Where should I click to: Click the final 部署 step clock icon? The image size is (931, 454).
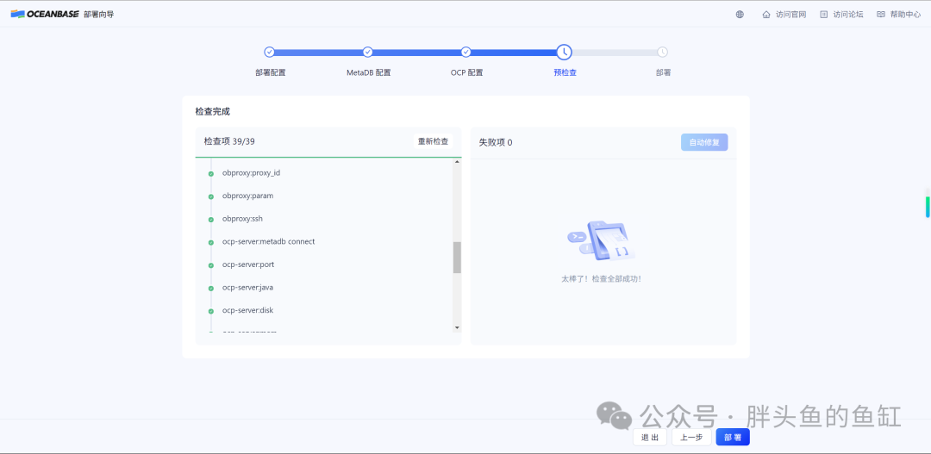(663, 52)
